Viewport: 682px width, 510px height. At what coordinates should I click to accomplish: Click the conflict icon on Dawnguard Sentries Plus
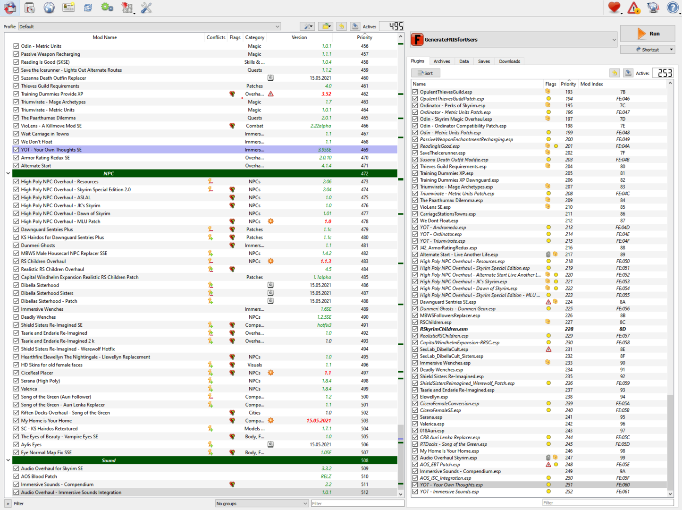click(x=210, y=229)
